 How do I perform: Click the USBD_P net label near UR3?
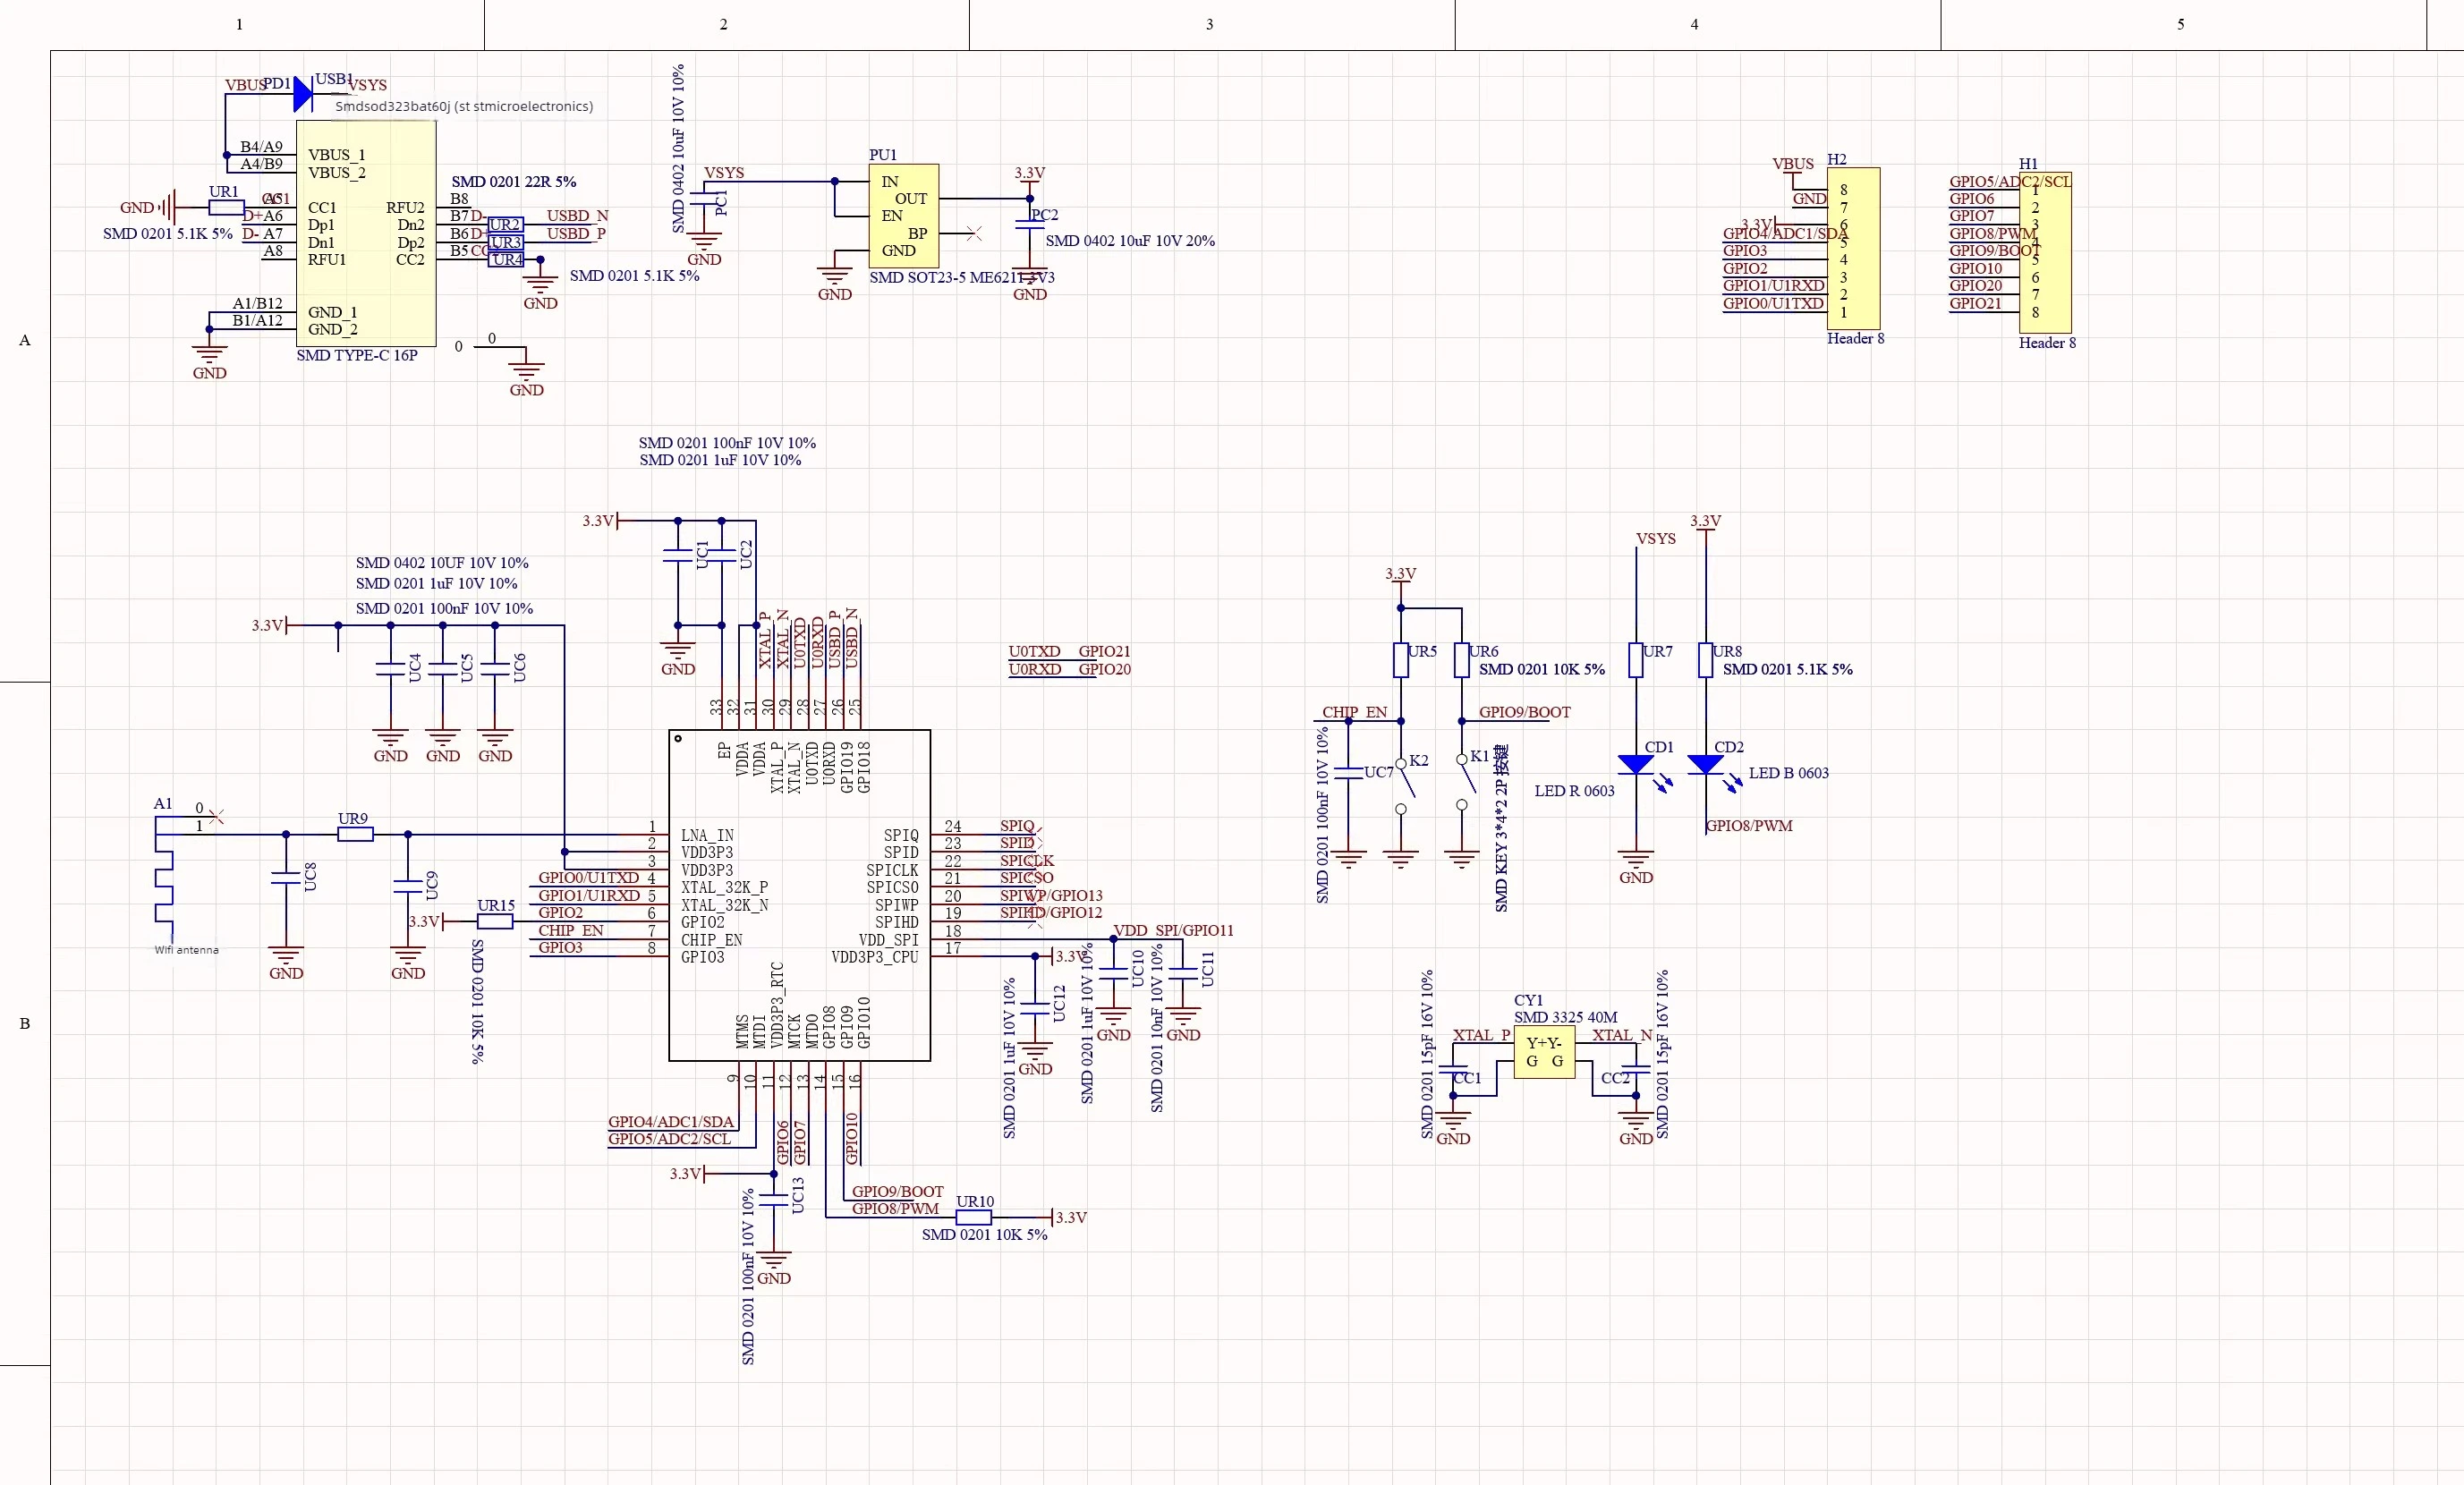pyautogui.click(x=576, y=234)
